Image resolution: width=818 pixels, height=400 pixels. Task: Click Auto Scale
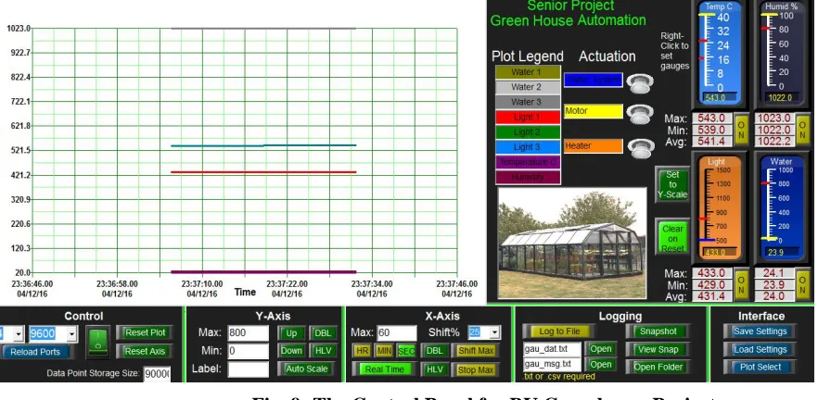pos(306,369)
